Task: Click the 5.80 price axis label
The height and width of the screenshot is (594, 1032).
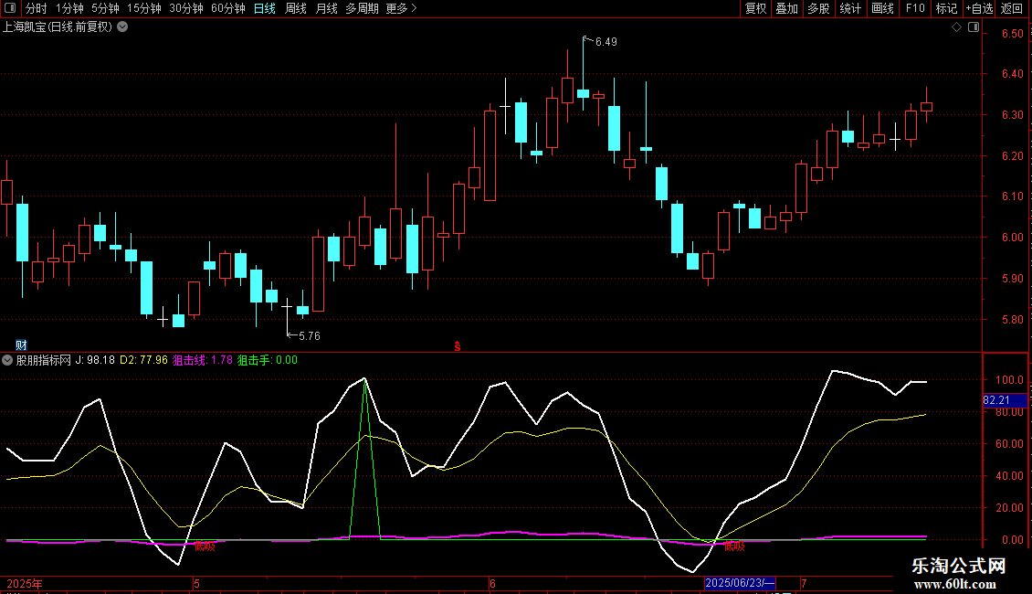Action: tap(1012, 320)
